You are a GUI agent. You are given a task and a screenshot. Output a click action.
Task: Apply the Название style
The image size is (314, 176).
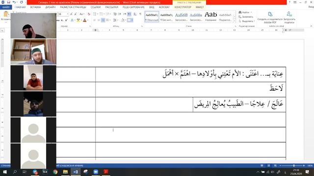210,17
